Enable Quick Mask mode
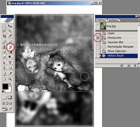The width and height of the screenshot is (140, 127). click(10, 97)
